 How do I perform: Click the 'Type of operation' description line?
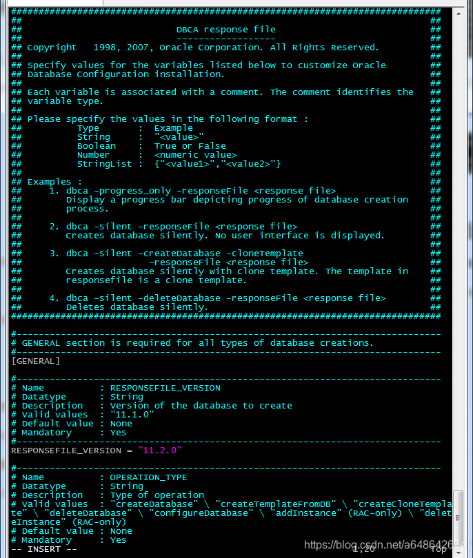(108, 495)
